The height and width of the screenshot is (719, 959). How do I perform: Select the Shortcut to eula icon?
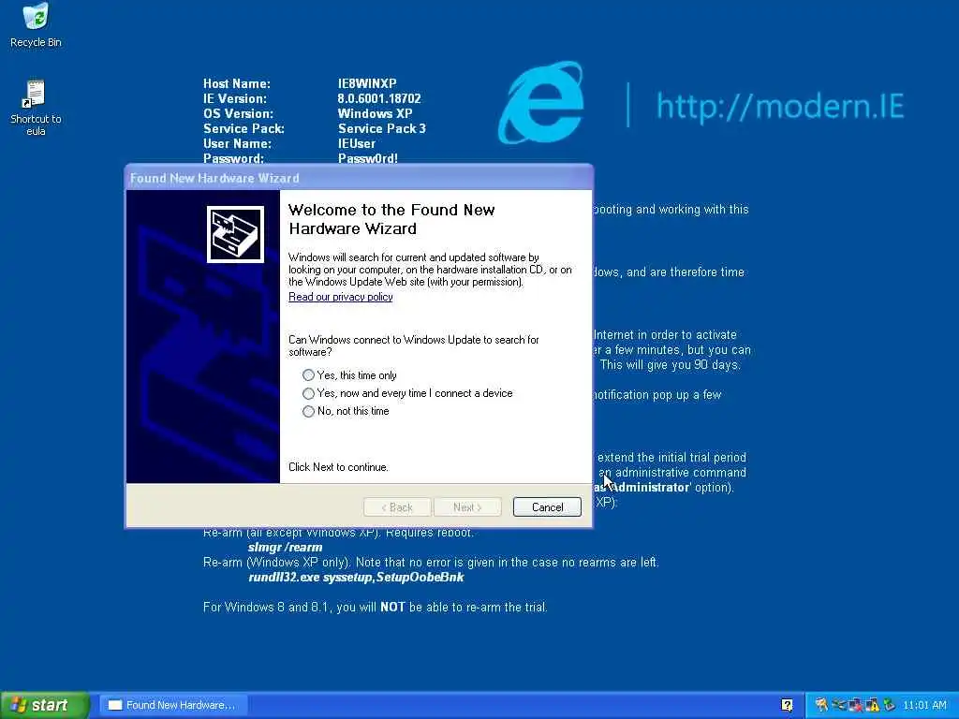(x=36, y=108)
